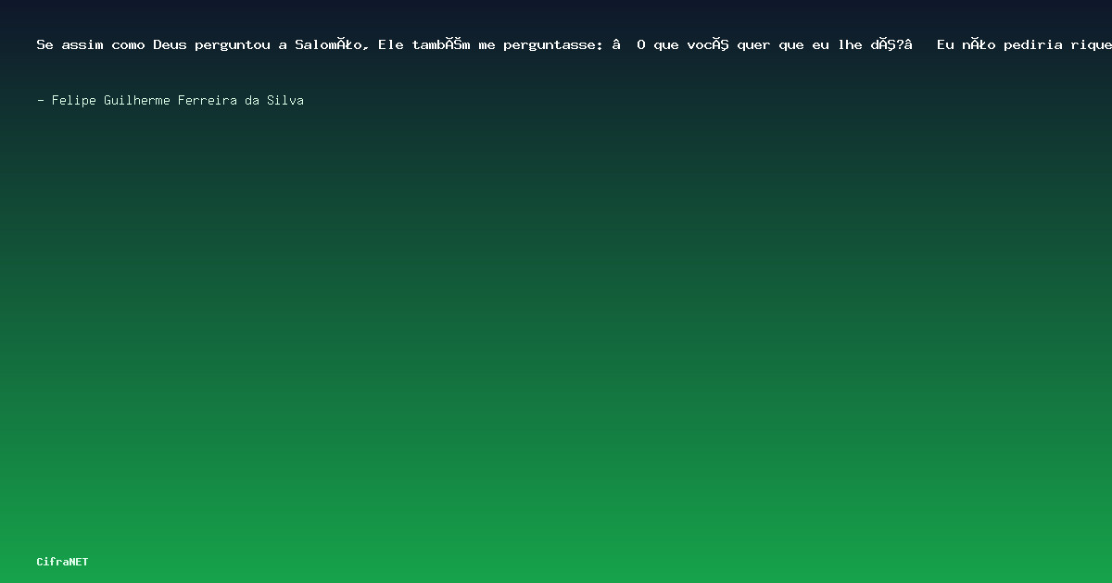Click the word "perguntasse:" in the quote

pyautogui.click(x=553, y=44)
